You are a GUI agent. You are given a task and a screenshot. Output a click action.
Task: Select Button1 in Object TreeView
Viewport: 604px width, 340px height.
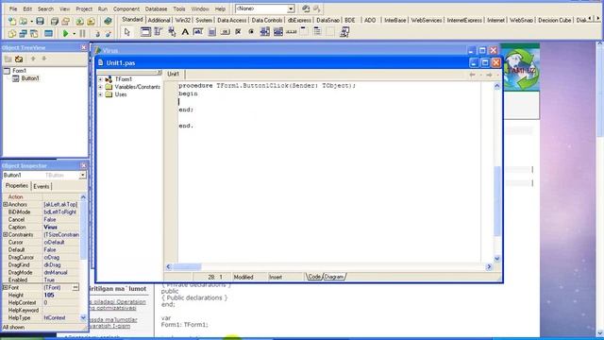tap(30, 78)
